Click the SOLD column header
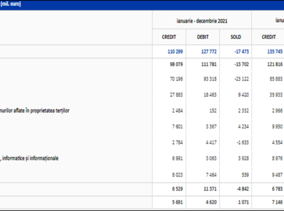Image resolution: width=284 pixels, height=211 pixels. [x=236, y=37]
